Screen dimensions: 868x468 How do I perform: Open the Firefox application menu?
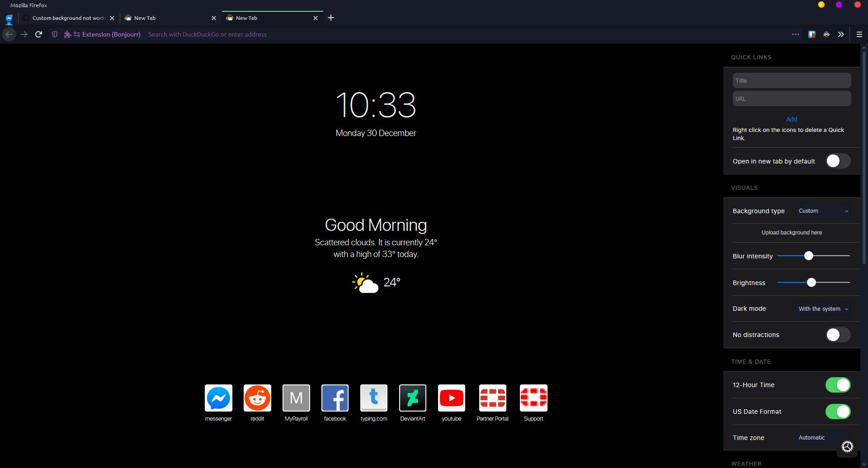(x=859, y=34)
